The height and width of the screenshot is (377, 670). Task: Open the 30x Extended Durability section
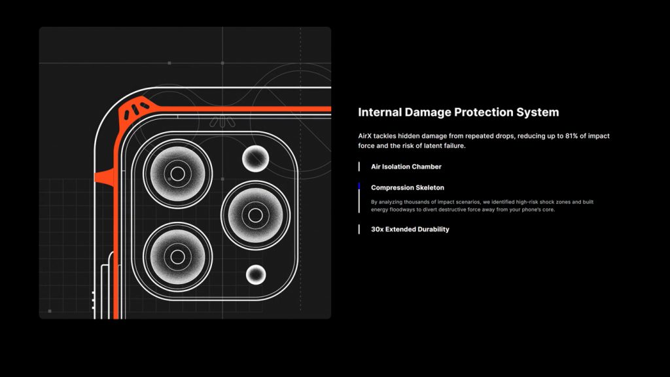[x=410, y=230]
